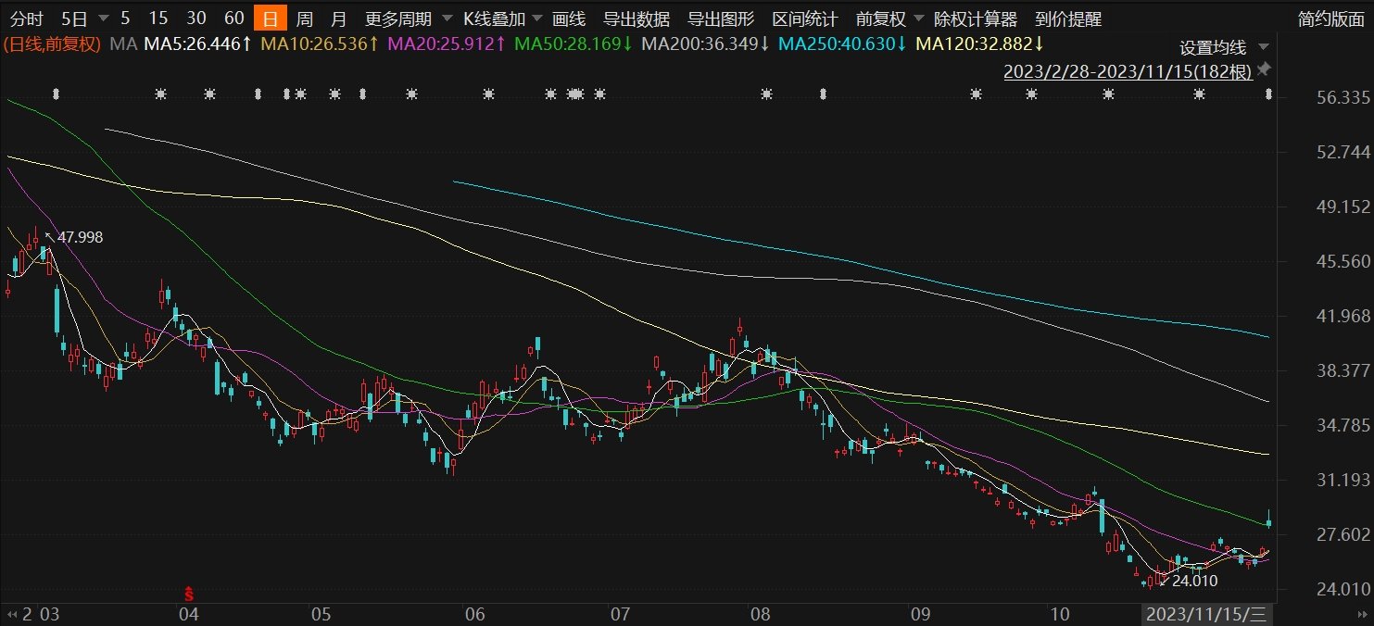Click the 24.010 low price label

1194,582
